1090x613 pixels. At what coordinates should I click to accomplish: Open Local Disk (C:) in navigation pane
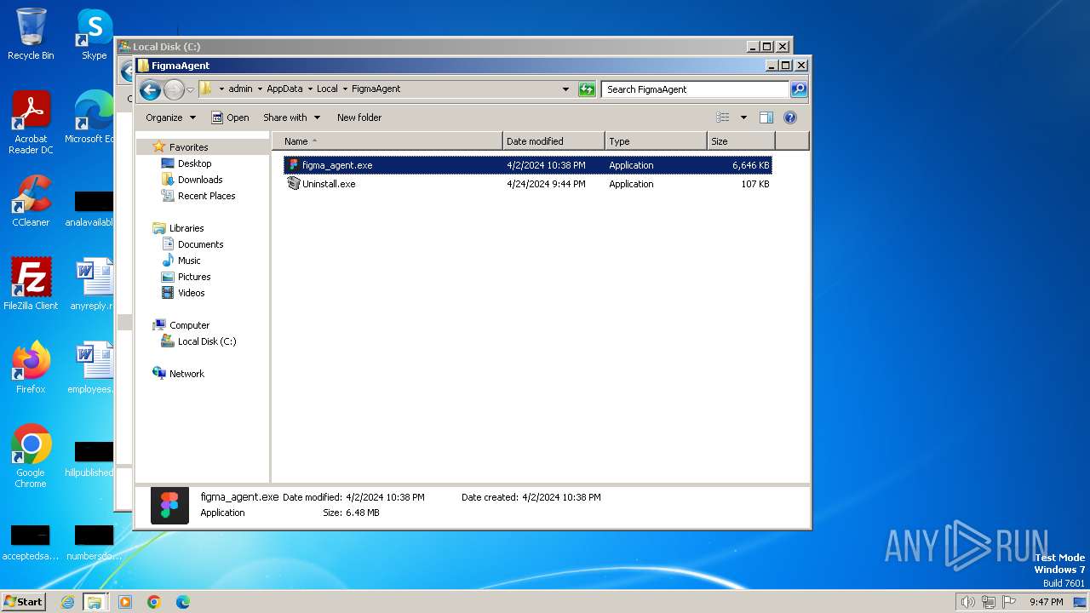tap(207, 341)
